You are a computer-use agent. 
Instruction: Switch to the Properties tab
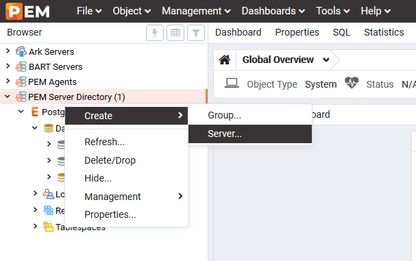point(297,32)
